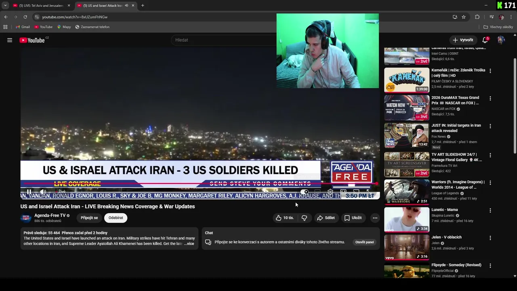
Task: Open more actions menu below video
Action: coord(375,218)
